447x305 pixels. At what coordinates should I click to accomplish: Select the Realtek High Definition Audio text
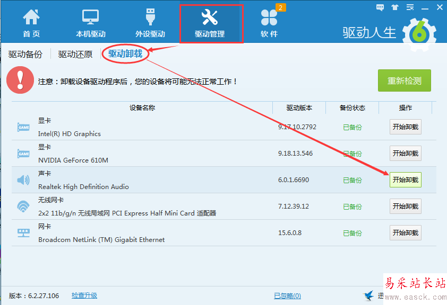(x=83, y=187)
